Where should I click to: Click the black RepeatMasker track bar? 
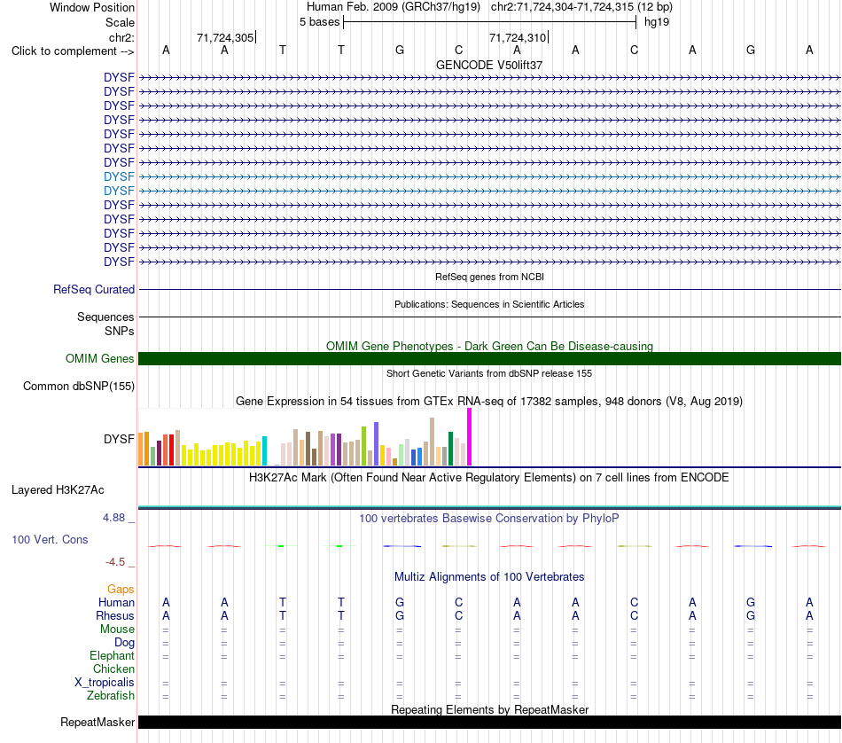point(489,722)
